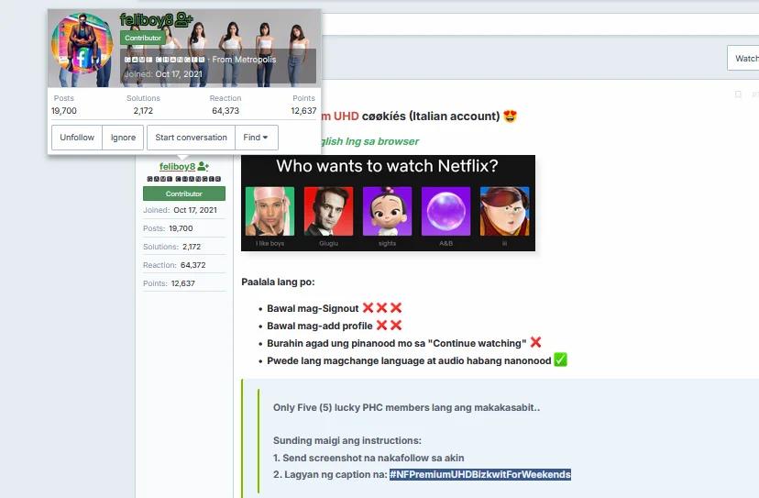This screenshot has width=759, height=498.
Task: Open feliboy8's avatar in the popup
Action: click(82, 43)
